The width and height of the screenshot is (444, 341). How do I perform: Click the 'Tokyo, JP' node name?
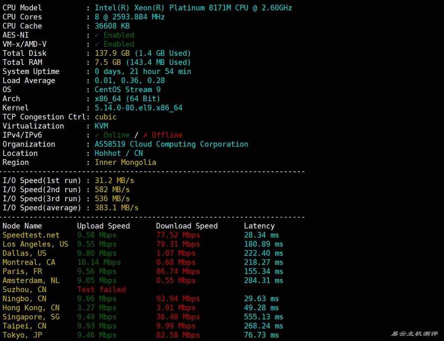(x=22, y=335)
